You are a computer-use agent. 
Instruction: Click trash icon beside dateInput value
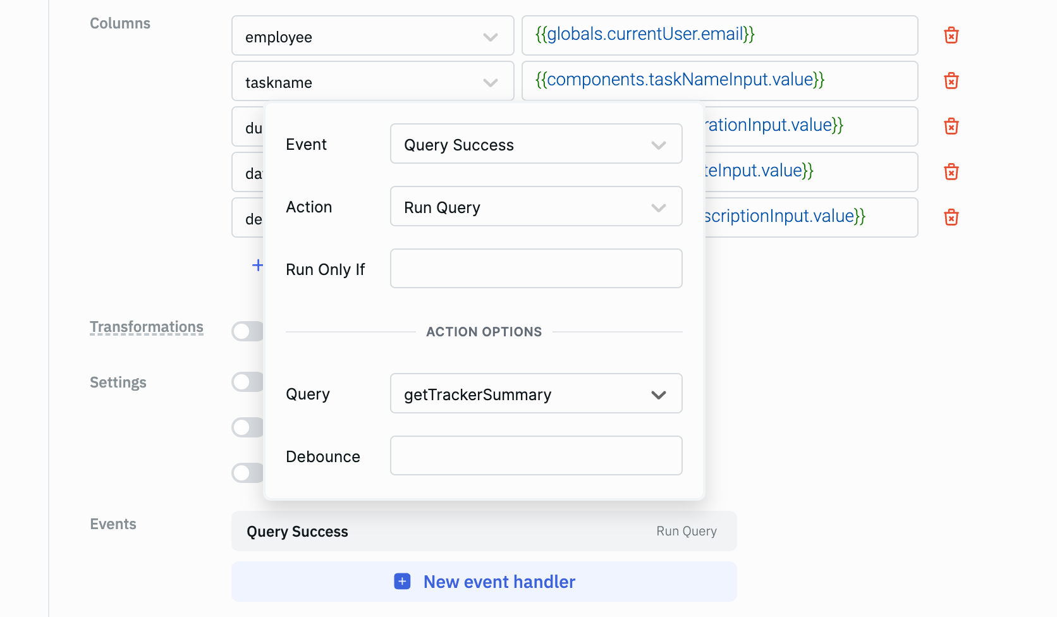point(951,172)
